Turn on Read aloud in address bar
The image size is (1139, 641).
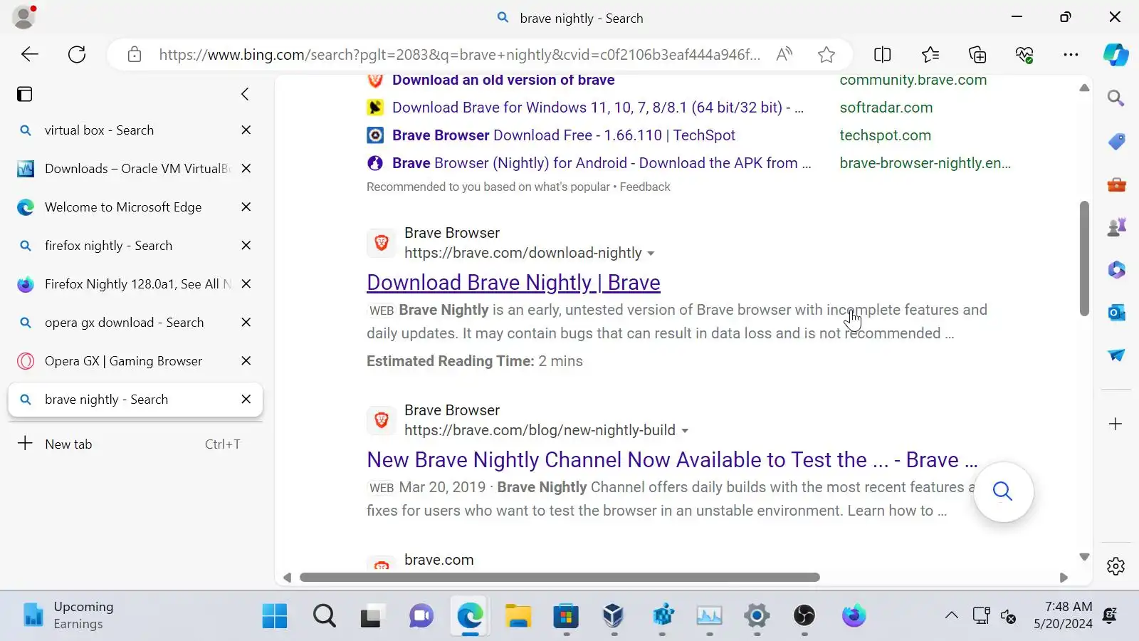tap(784, 55)
